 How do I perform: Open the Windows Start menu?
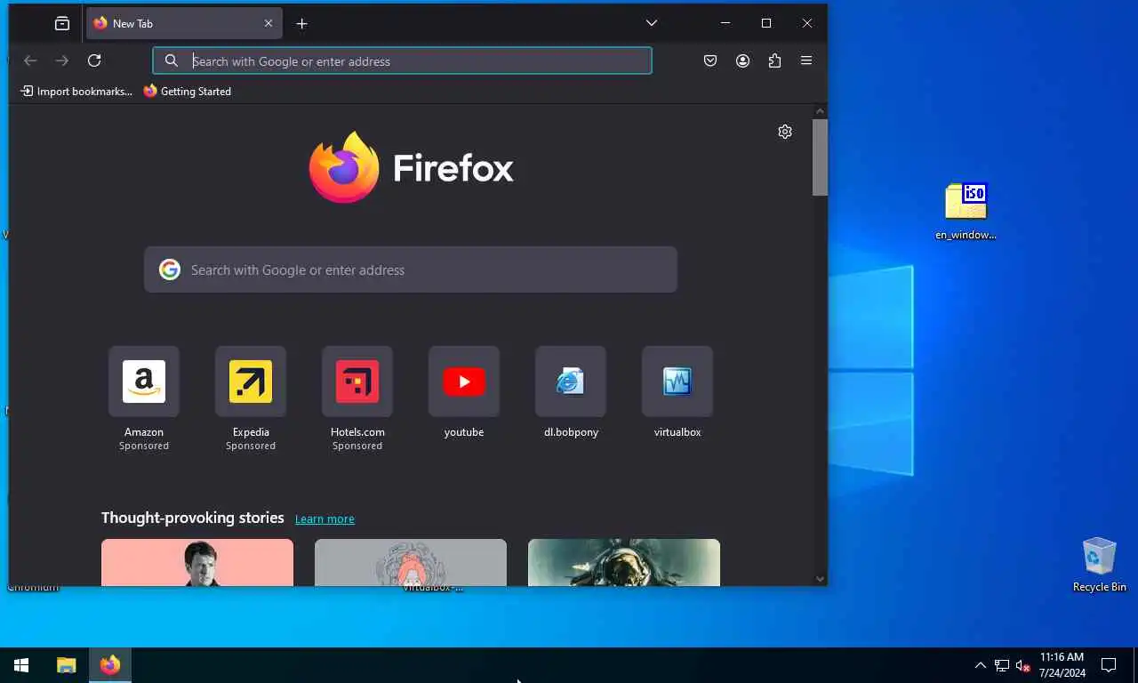21,665
